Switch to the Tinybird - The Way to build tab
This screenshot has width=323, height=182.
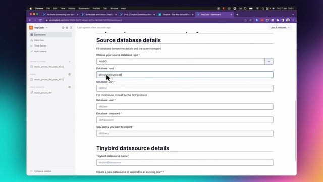coord(176,15)
